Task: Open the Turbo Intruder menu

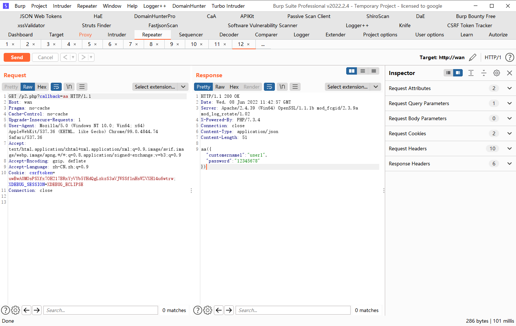Action: 228,6
